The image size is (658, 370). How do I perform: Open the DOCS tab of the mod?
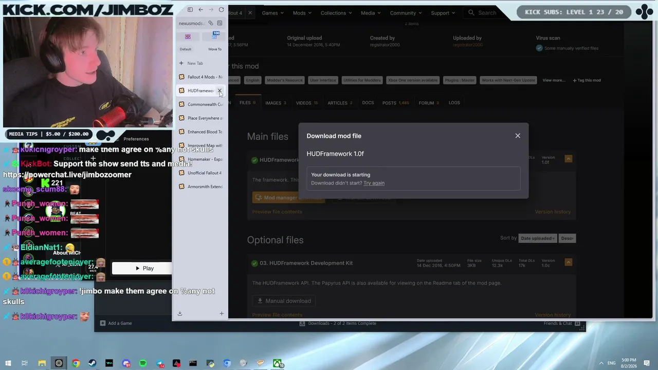[x=368, y=103]
